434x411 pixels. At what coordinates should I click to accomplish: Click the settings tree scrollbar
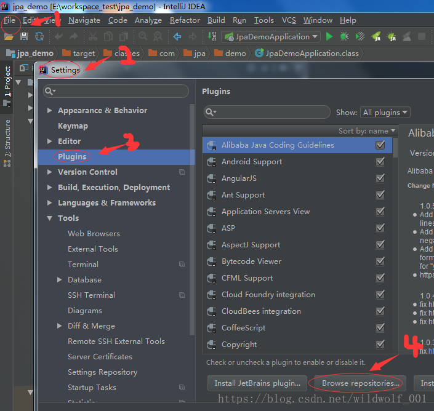[x=192, y=220]
